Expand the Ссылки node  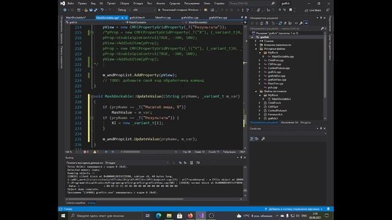pyautogui.click(x=256, y=41)
